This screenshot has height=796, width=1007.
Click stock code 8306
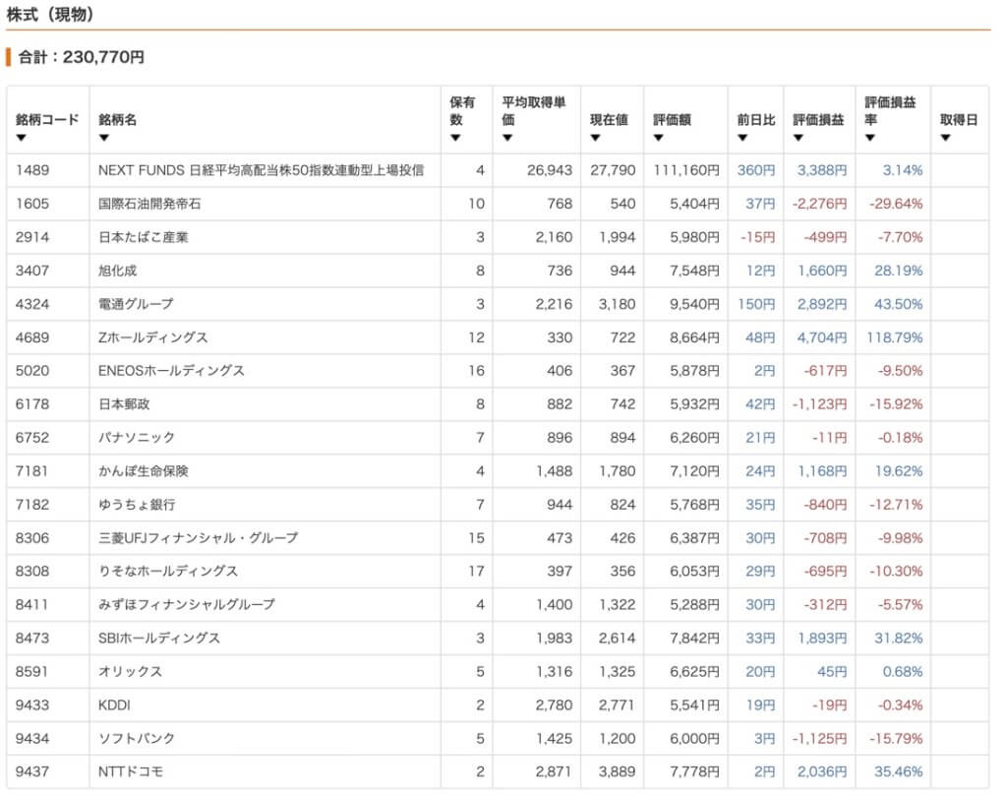(x=32, y=538)
